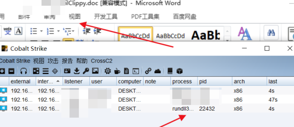Apply multilevel list in Word ribbon
This screenshot has width=294, height=127.
pos(67,31)
